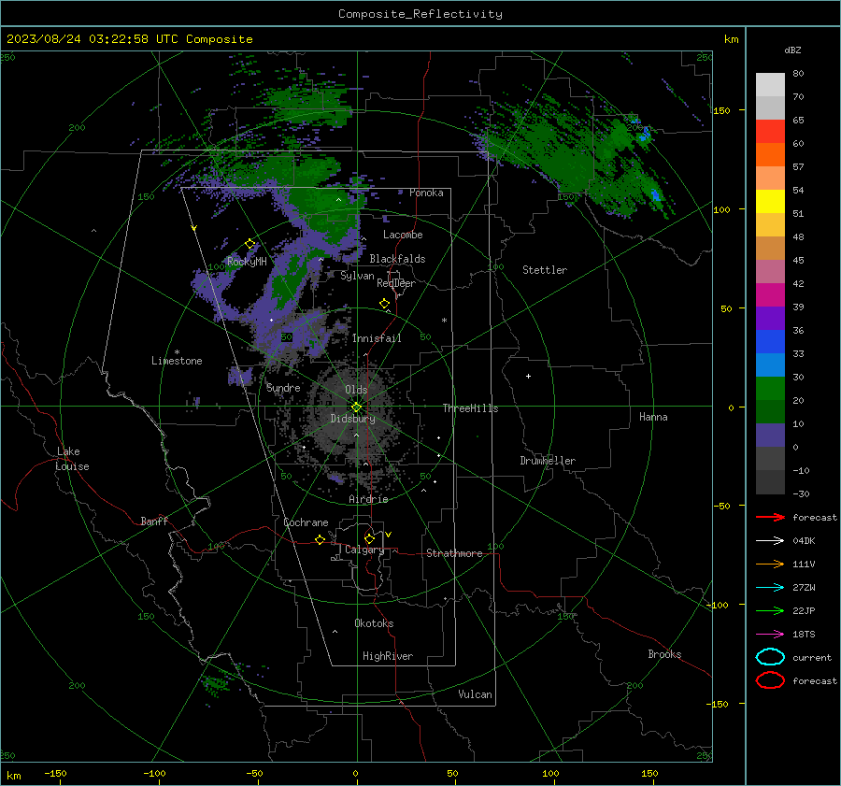The image size is (841, 786).
Task: Click the Didsbury city label
Action: pos(353,419)
